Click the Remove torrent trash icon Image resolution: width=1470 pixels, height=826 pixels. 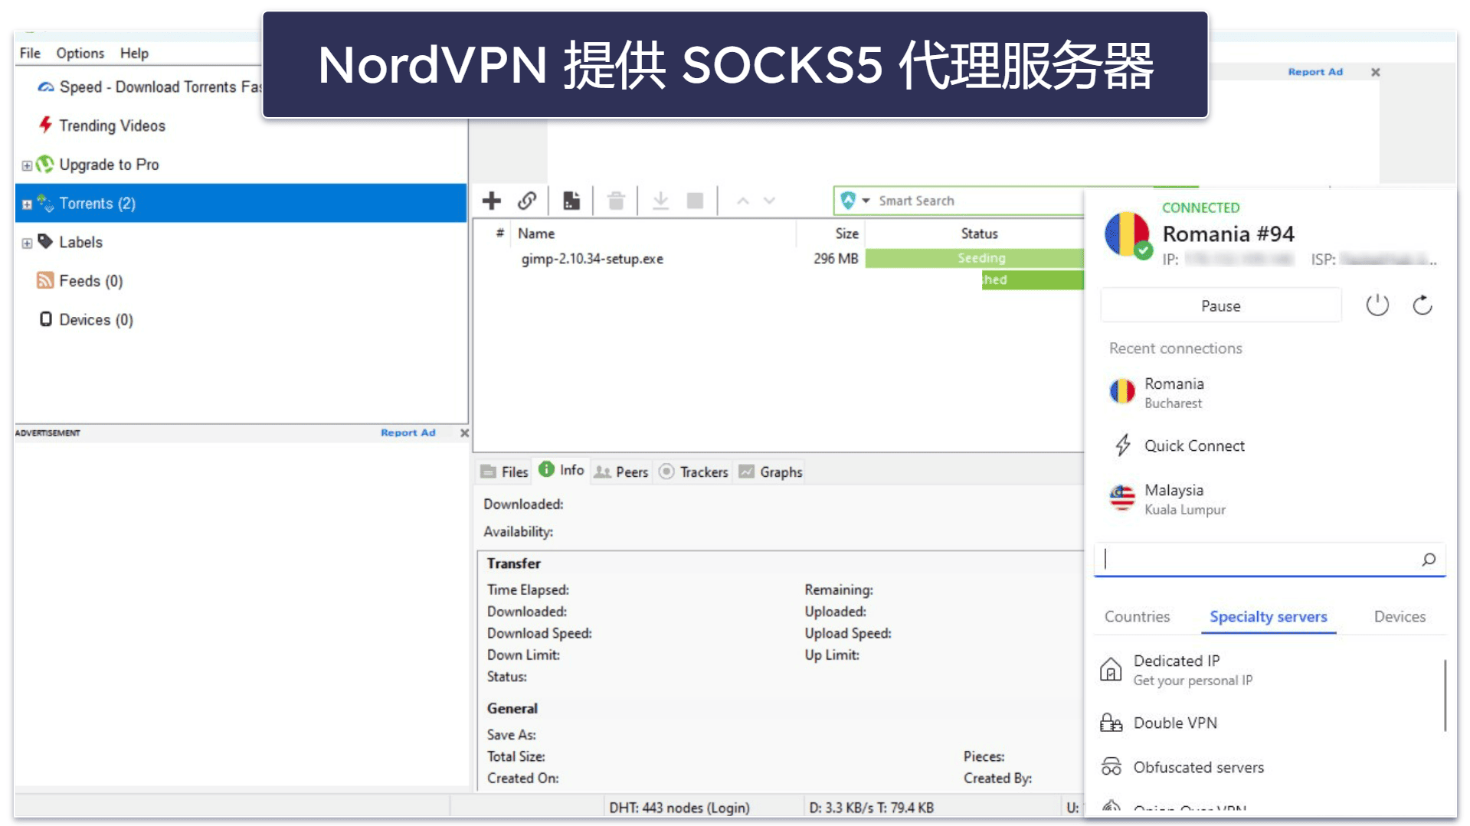pos(616,201)
